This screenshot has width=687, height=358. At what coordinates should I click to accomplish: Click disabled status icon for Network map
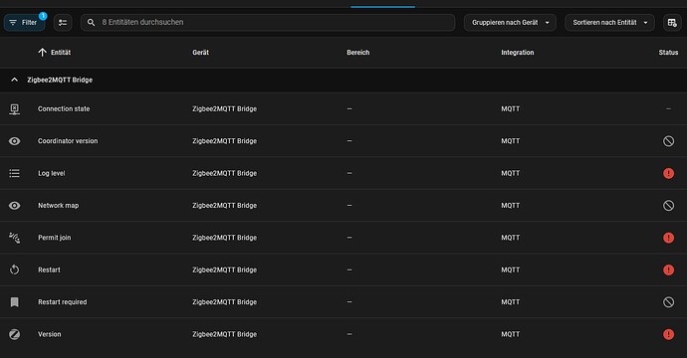(x=668, y=206)
